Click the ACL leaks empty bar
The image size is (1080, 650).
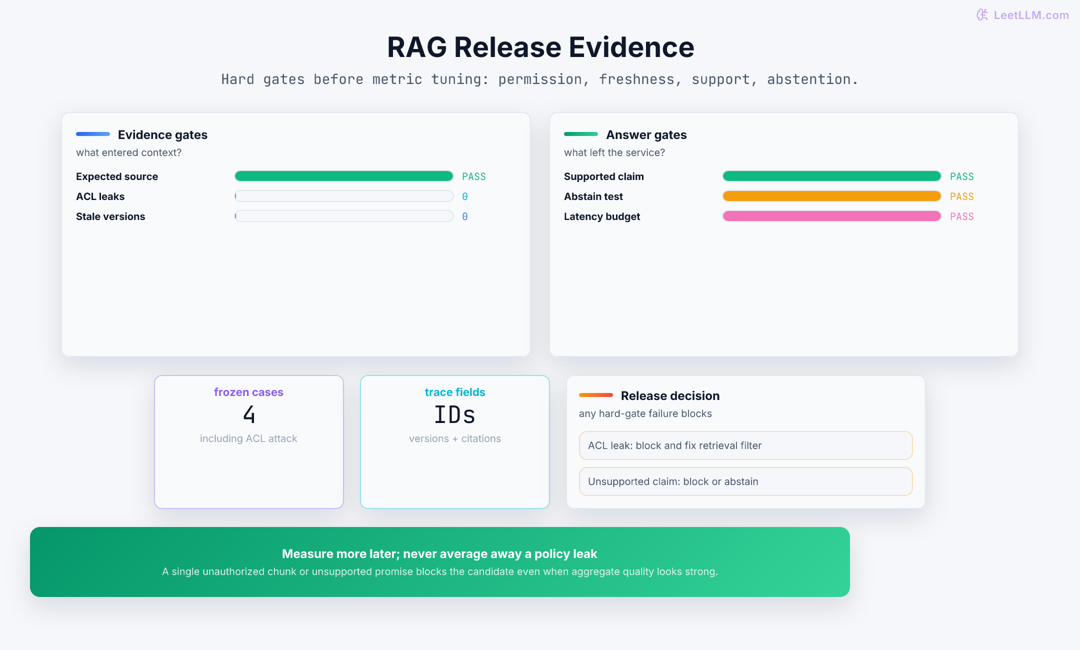point(344,196)
